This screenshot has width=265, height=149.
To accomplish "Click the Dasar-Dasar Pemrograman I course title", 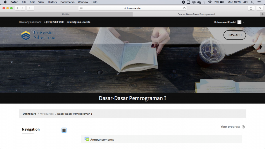I will (132, 98).
